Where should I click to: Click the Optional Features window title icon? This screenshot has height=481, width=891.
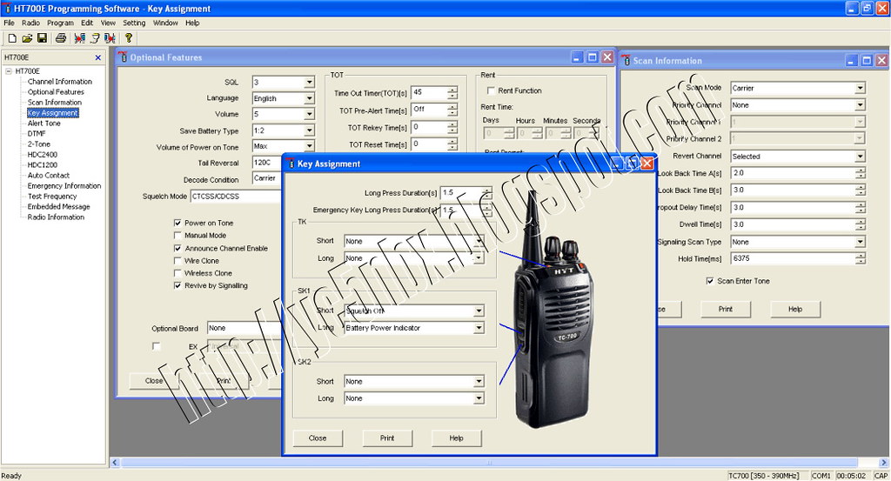123,57
